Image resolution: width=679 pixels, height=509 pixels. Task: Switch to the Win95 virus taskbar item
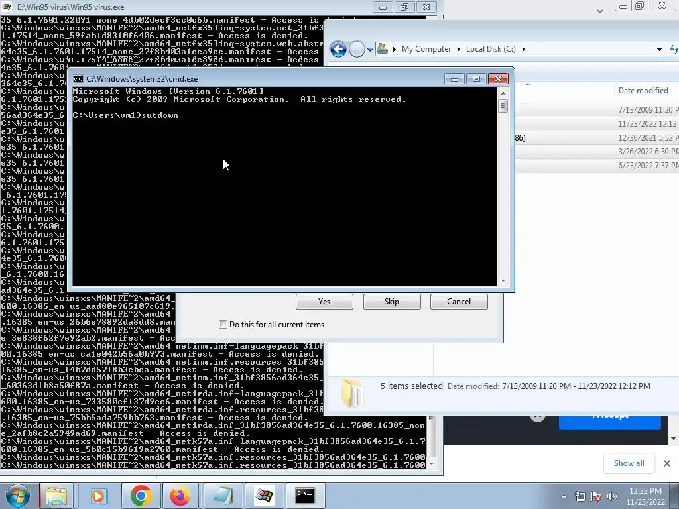tap(264, 496)
